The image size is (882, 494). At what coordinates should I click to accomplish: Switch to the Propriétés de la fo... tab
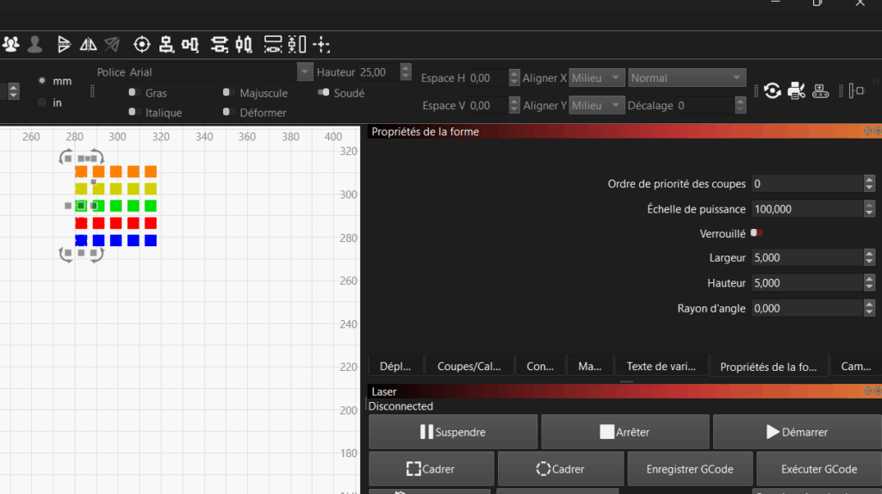768,367
